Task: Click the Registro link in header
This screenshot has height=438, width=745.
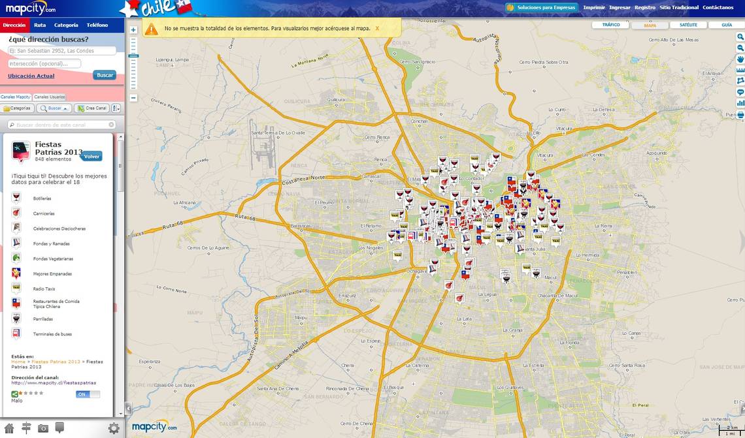Action: click(645, 8)
